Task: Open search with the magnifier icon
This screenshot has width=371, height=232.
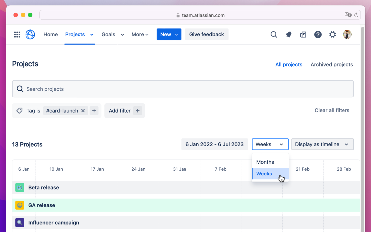Action: [x=274, y=34]
